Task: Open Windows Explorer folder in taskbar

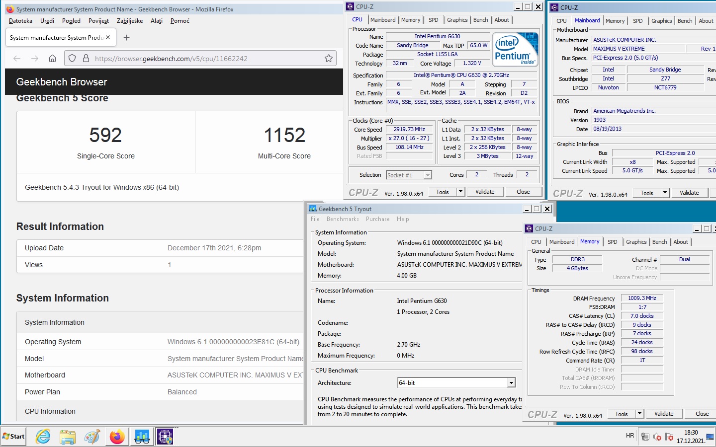Action: coord(67,437)
